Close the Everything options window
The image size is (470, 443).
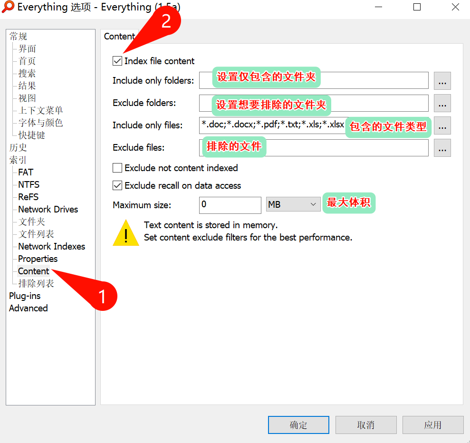(455, 7)
